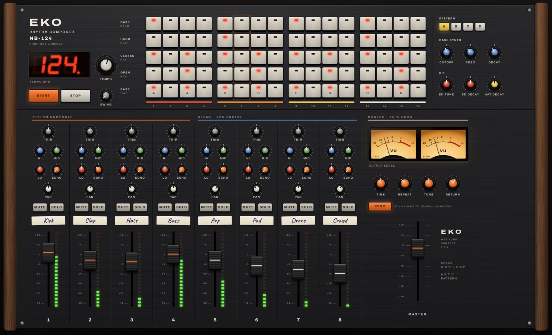Click the 124 tempo BPM display
This screenshot has height=335, width=552.
[x=59, y=64]
